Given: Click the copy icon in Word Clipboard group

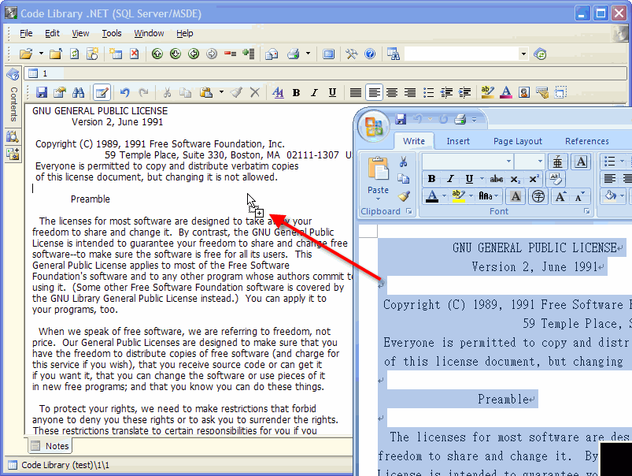Looking at the screenshot, I should tap(403, 179).
